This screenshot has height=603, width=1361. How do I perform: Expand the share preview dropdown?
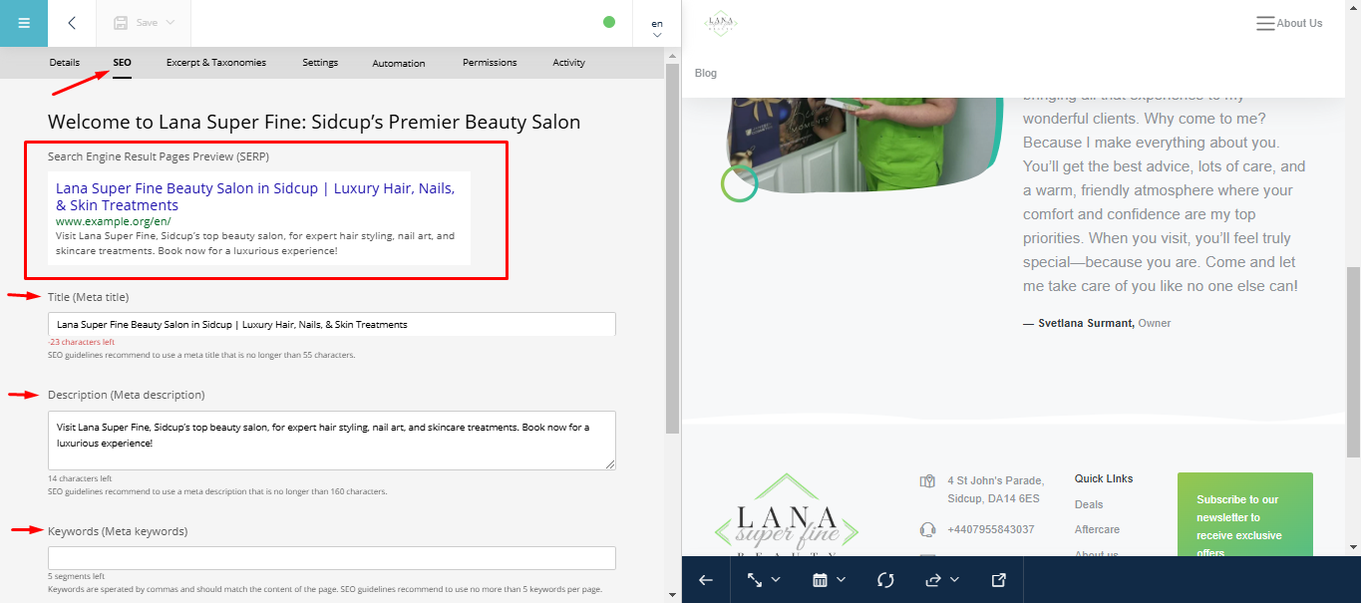point(942,580)
